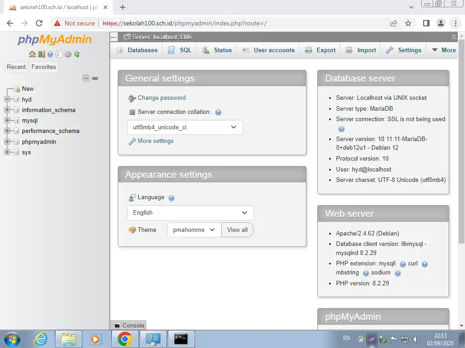
Task: Expand the information_schema database node
Action: click(7, 110)
